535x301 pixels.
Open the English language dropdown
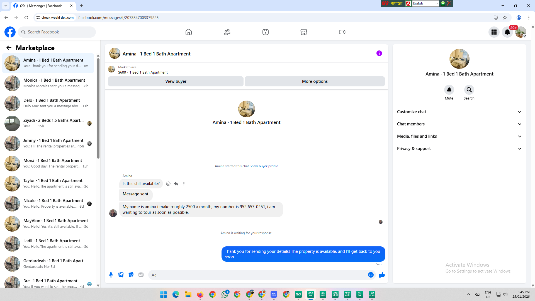point(425,3)
